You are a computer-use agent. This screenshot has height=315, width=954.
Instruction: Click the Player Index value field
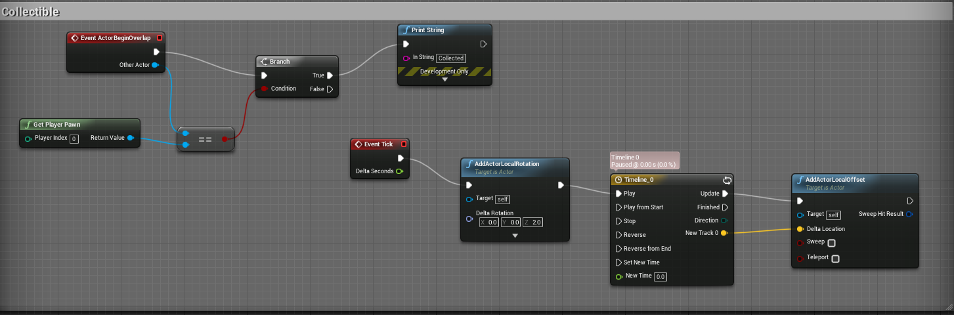click(74, 138)
